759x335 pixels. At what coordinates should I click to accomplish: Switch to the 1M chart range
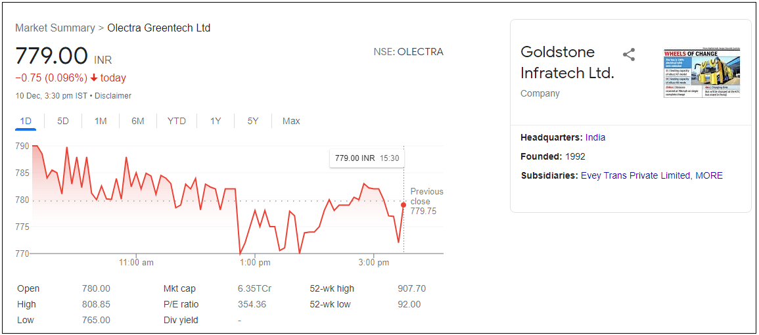(100, 121)
